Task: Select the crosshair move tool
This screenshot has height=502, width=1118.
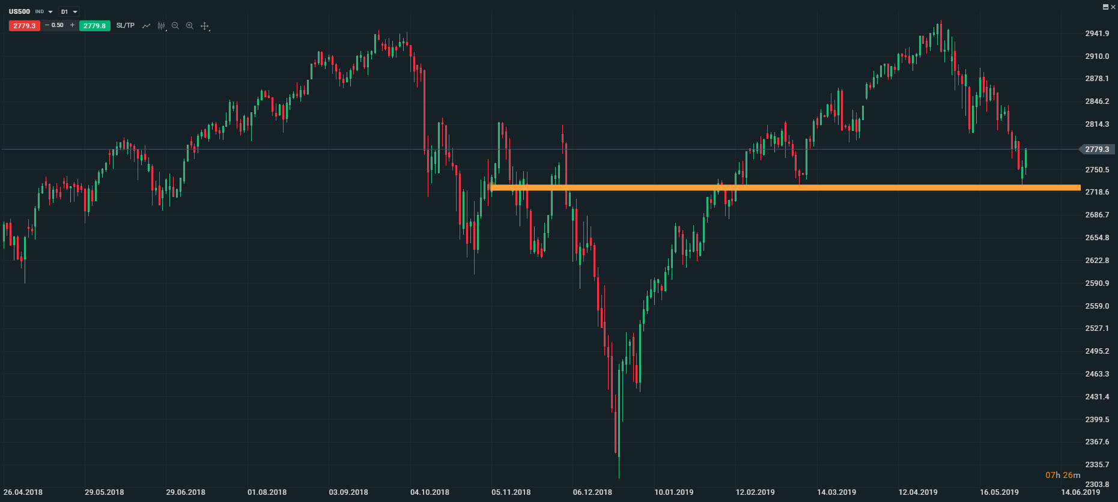Action: 205,26
